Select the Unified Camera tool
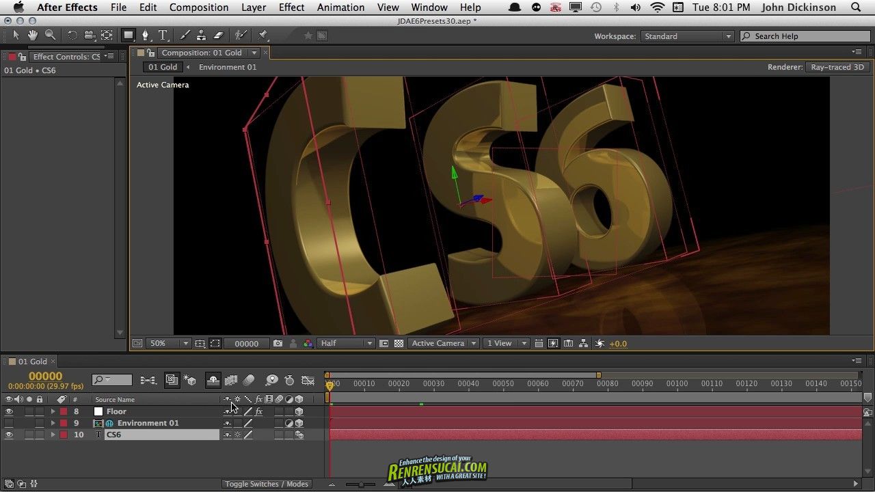This screenshot has width=875, height=492. pos(89,35)
